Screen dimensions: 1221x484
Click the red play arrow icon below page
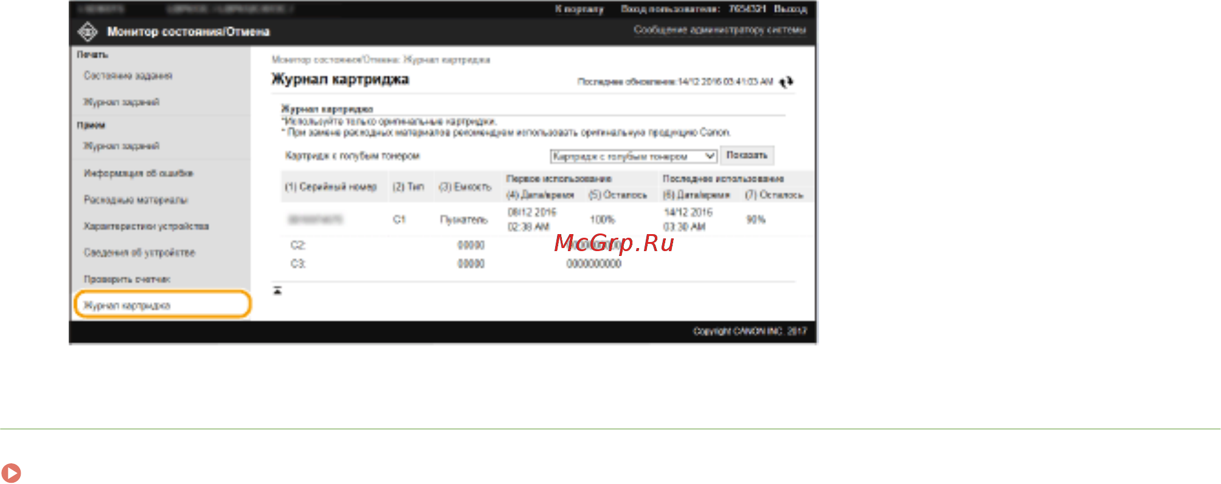[11, 472]
